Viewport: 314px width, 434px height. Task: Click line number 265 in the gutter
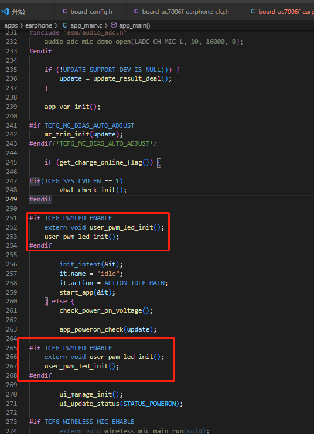11,348
